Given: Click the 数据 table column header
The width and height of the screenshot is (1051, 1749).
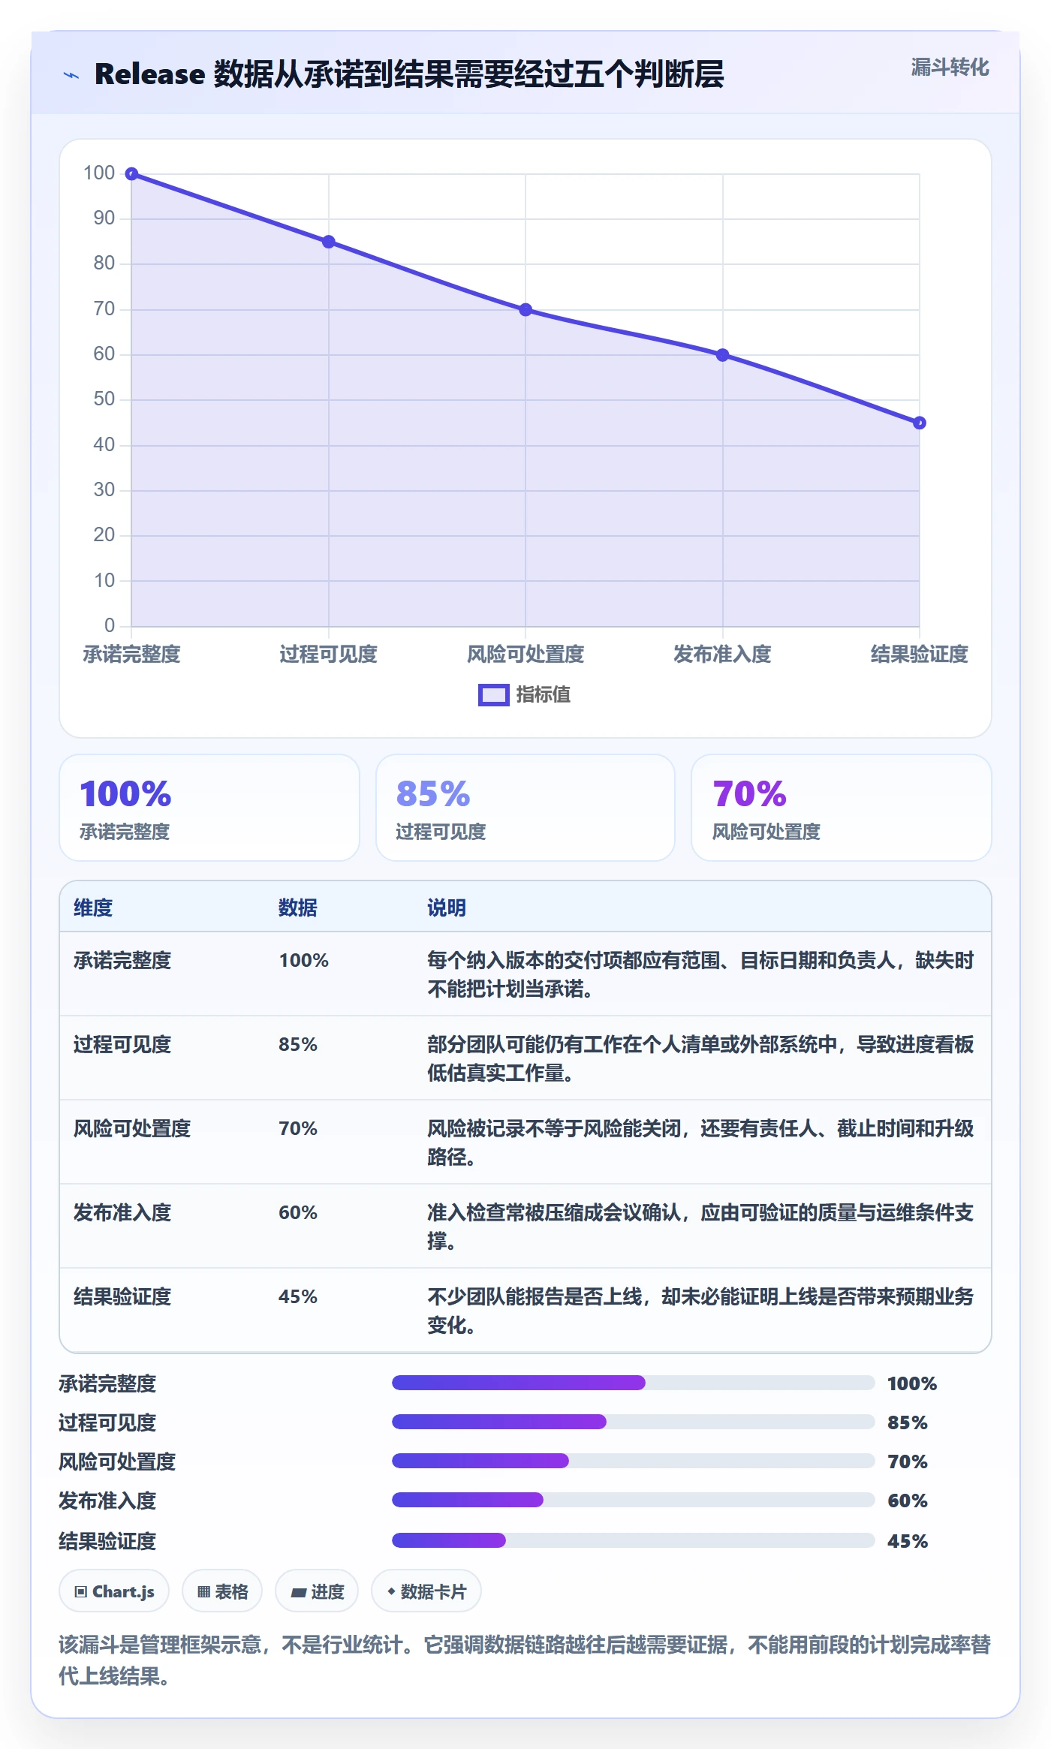Looking at the screenshot, I should coord(298,908).
